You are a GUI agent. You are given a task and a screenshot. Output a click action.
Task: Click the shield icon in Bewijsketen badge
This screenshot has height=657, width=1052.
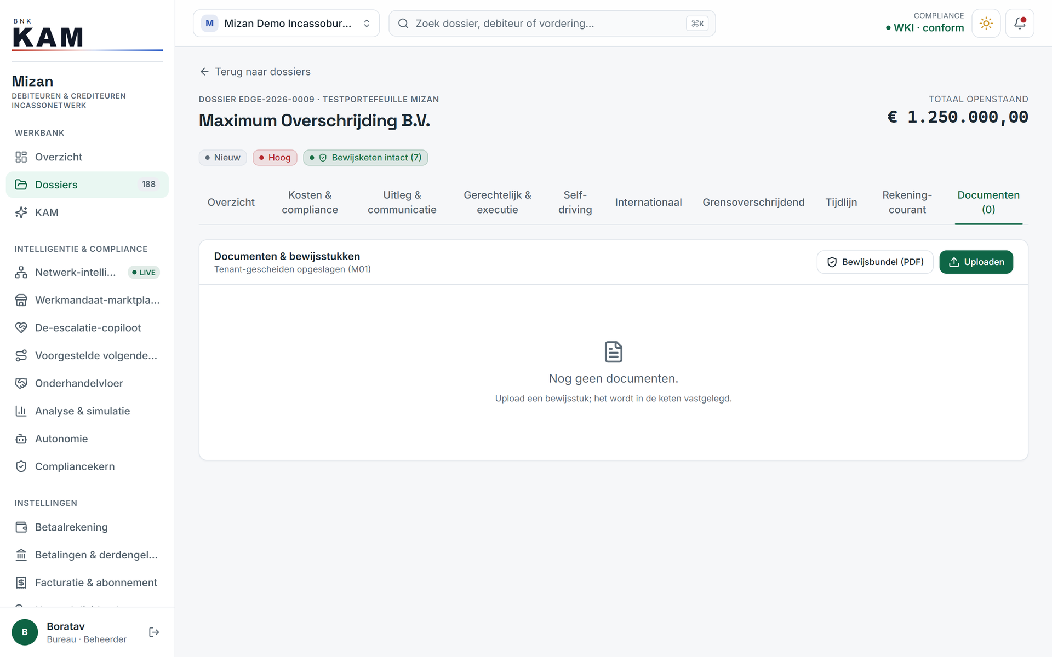click(323, 158)
